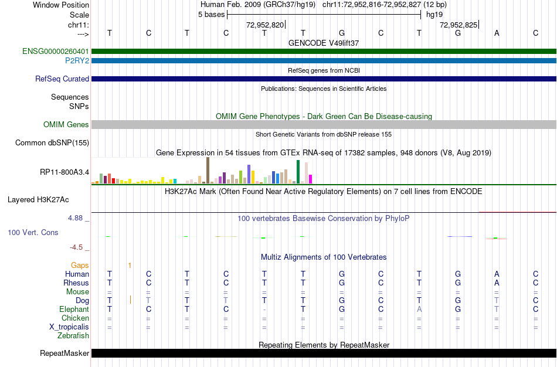Click the Dog species label
The height and width of the screenshot is (367, 557).
click(83, 301)
